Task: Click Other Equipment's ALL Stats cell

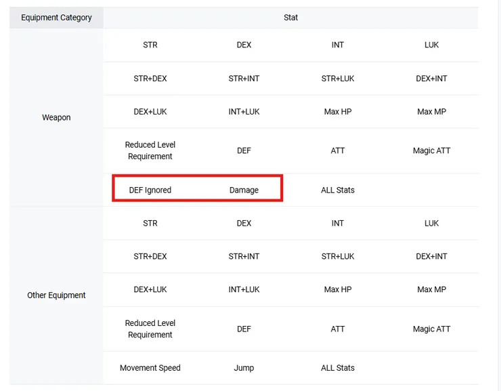Action: [338, 368]
